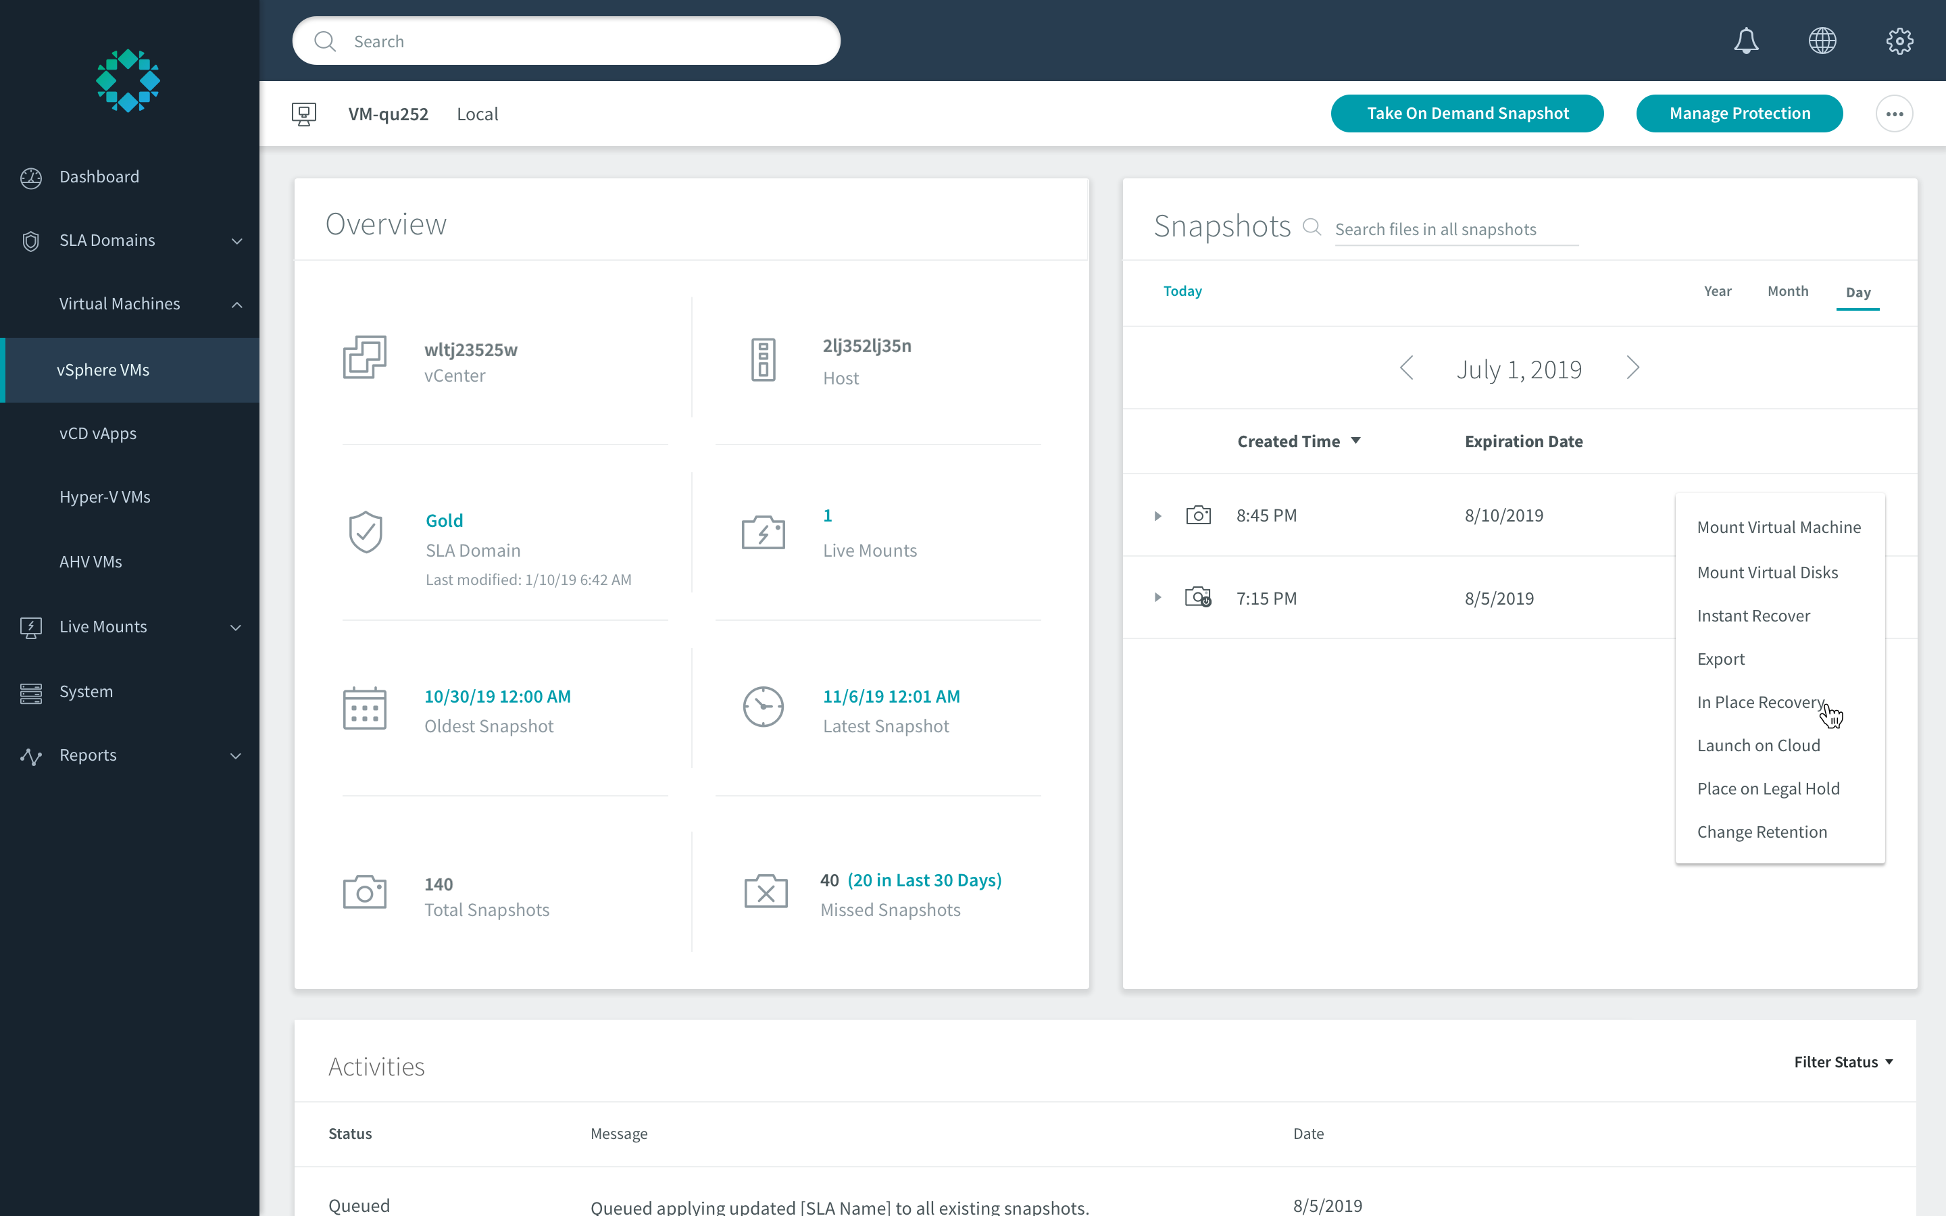Open the settings gear icon
The image size is (1946, 1216).
click(x=1899, y=41)
